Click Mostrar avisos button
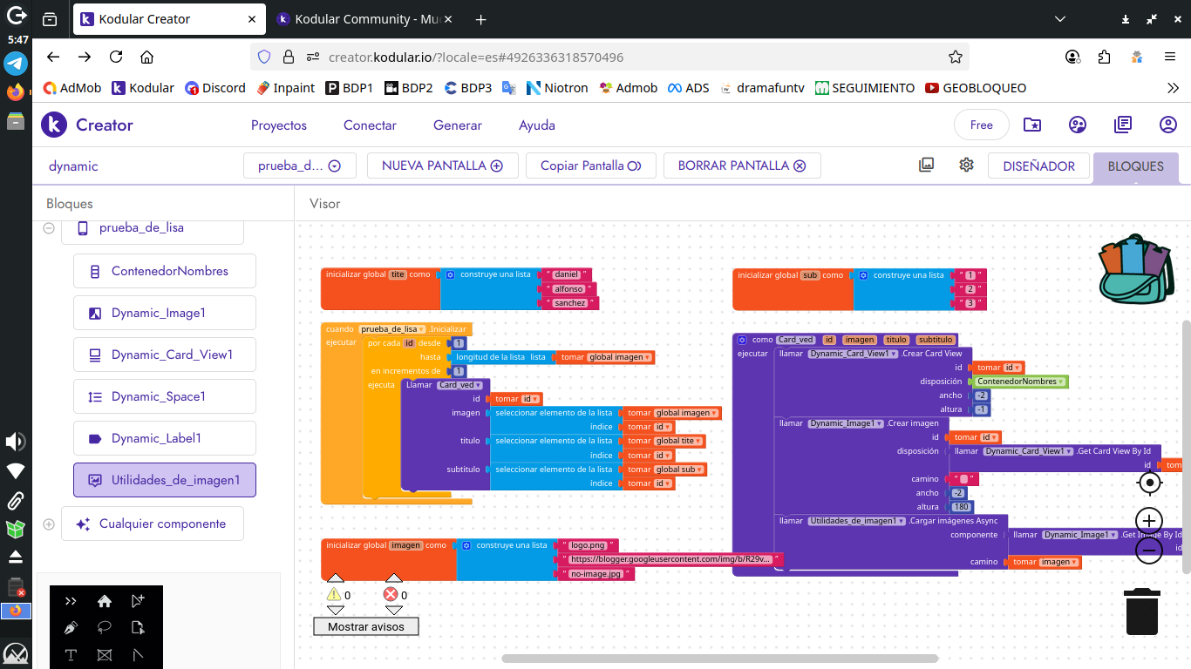Image resolution: width=1191 pixels, height=669 pixels. (x=365, y=626)
